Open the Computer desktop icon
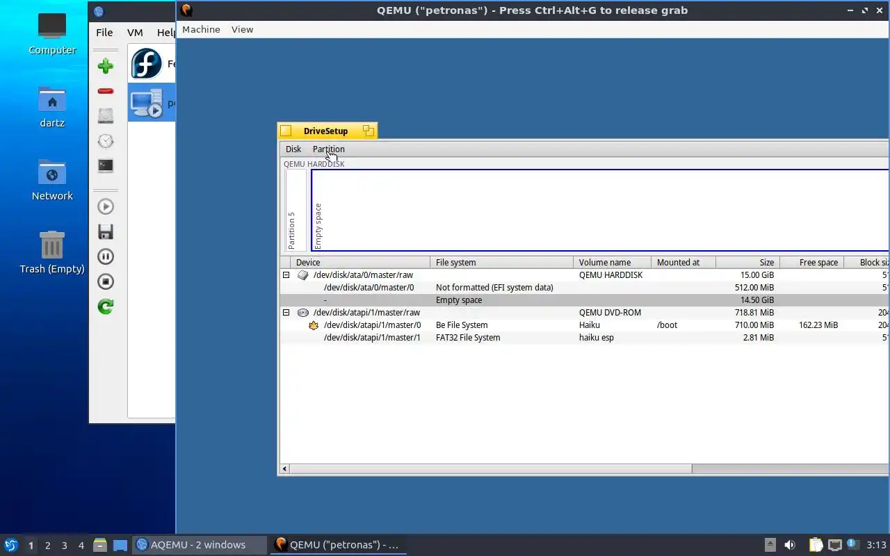This screenshot has width=890, height=556. 52,33
